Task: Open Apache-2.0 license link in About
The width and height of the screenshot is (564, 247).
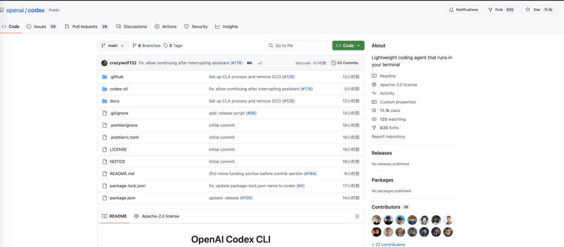Action: 394,85
